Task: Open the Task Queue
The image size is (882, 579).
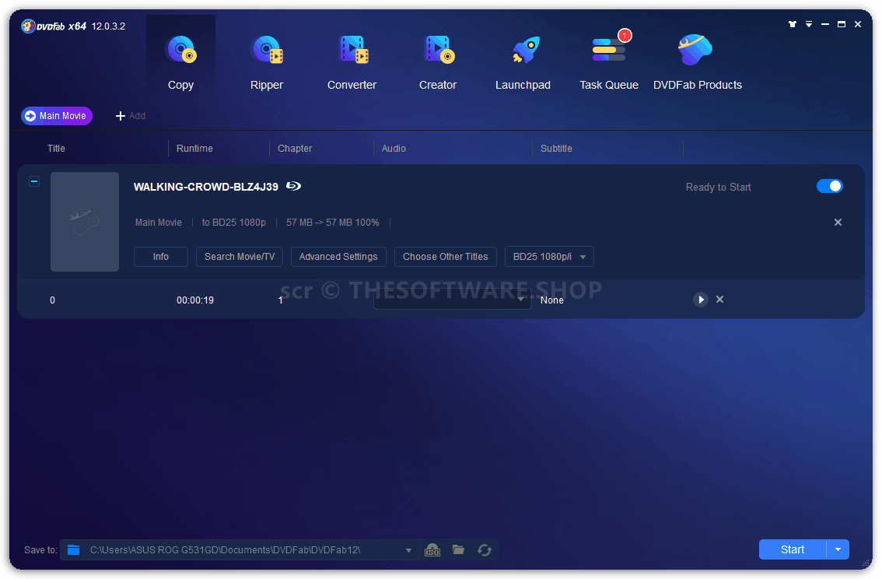Action: 609,62
